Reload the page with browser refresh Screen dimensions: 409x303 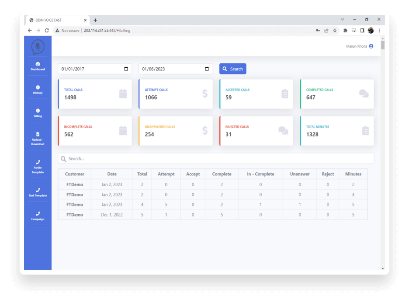[x=47, y=31]
